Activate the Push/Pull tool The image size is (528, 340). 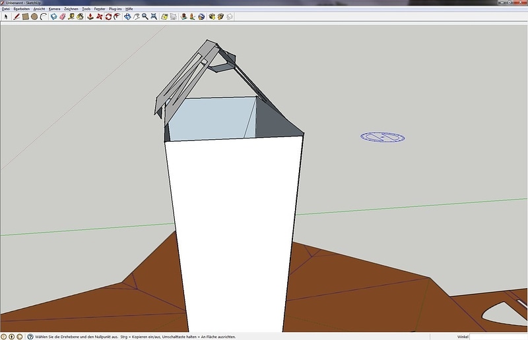tap(90, 16)
